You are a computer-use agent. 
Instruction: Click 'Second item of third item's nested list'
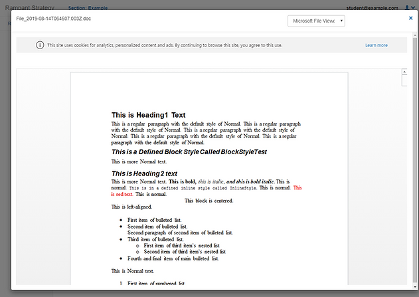(185, 252)
